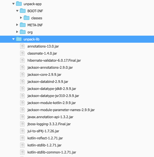Expand the org folder triangle
Viewport: 154px width, 157px height.
(17, 32)
